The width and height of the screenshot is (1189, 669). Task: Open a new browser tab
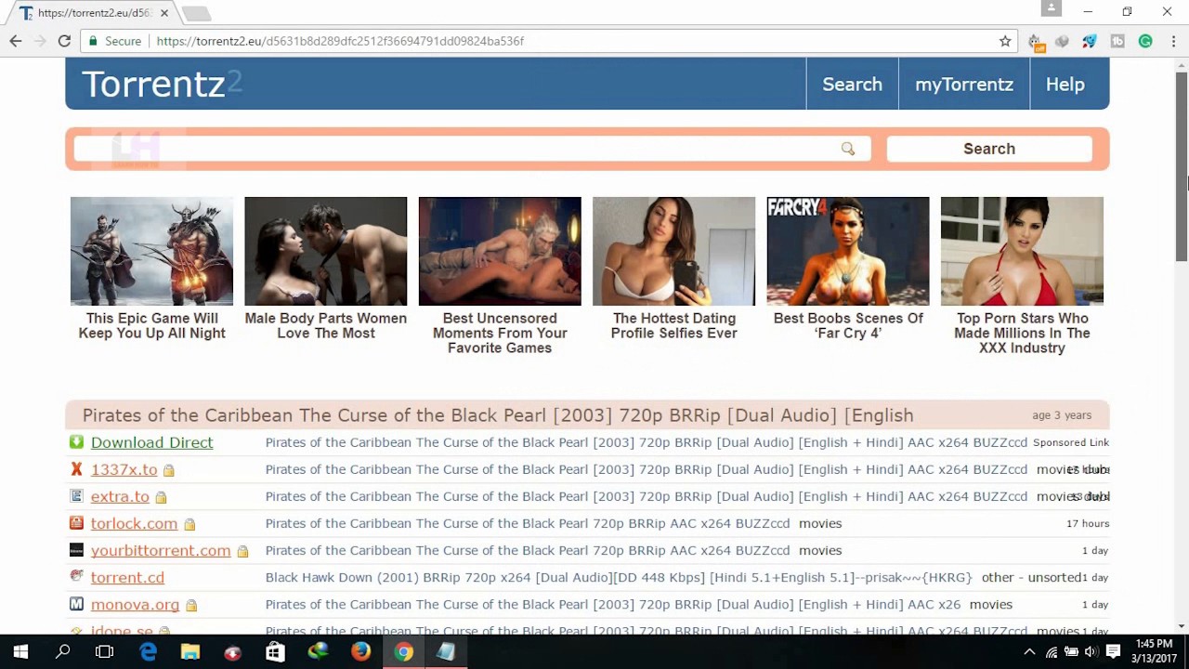(196, 13)
